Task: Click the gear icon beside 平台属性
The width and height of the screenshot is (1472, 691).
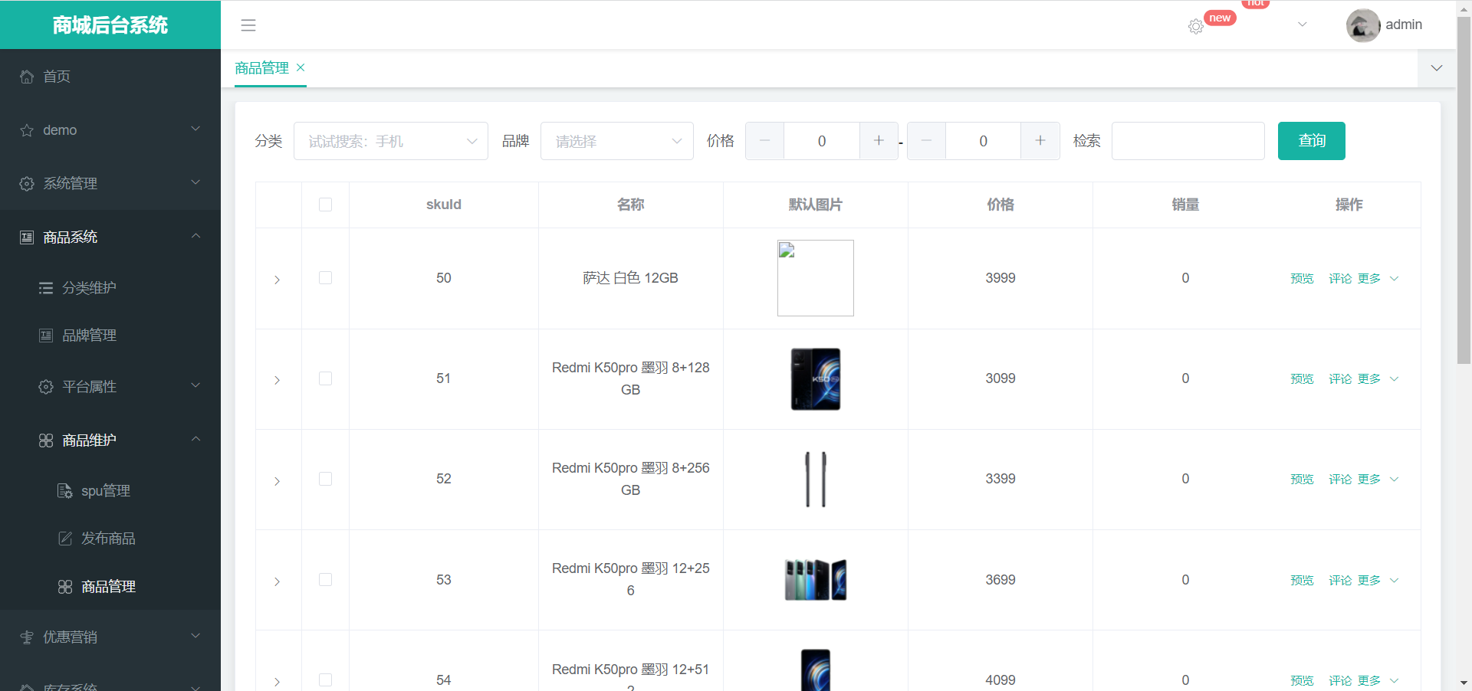Action: click(46, 387)
